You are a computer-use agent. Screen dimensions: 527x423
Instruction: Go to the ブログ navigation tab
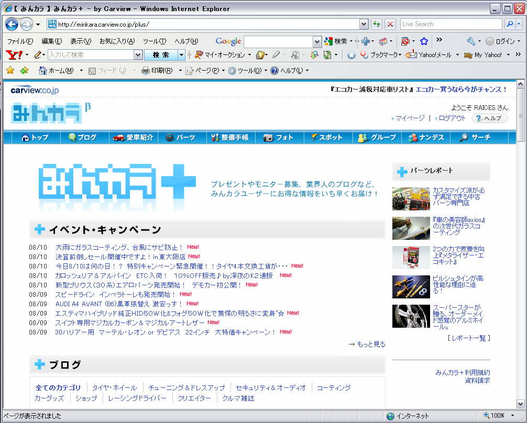click(84, 137)
